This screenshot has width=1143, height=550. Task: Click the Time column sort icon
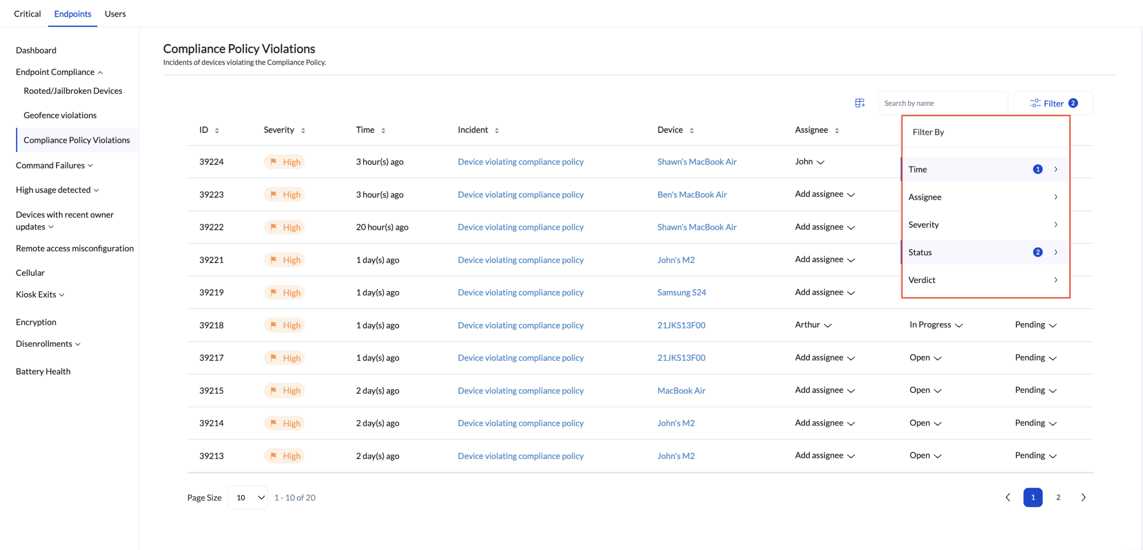point(384,130)
